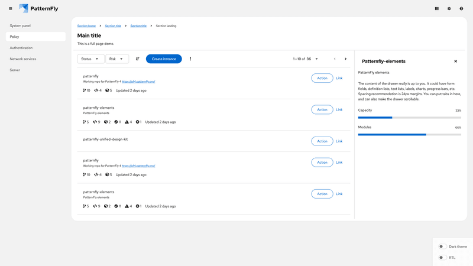Click error circle icon in last patternfly-elements row
This screenshot has width=473, height=266.
pyautogui.click(x=138, y=206)
